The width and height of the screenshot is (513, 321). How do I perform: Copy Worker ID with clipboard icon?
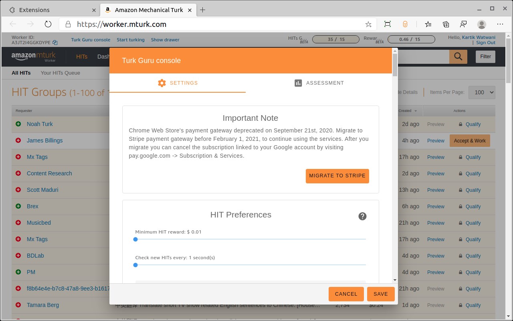[55, 43]
